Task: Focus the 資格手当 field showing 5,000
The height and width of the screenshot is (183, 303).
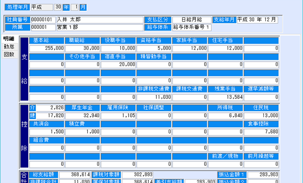Action: 154,48
